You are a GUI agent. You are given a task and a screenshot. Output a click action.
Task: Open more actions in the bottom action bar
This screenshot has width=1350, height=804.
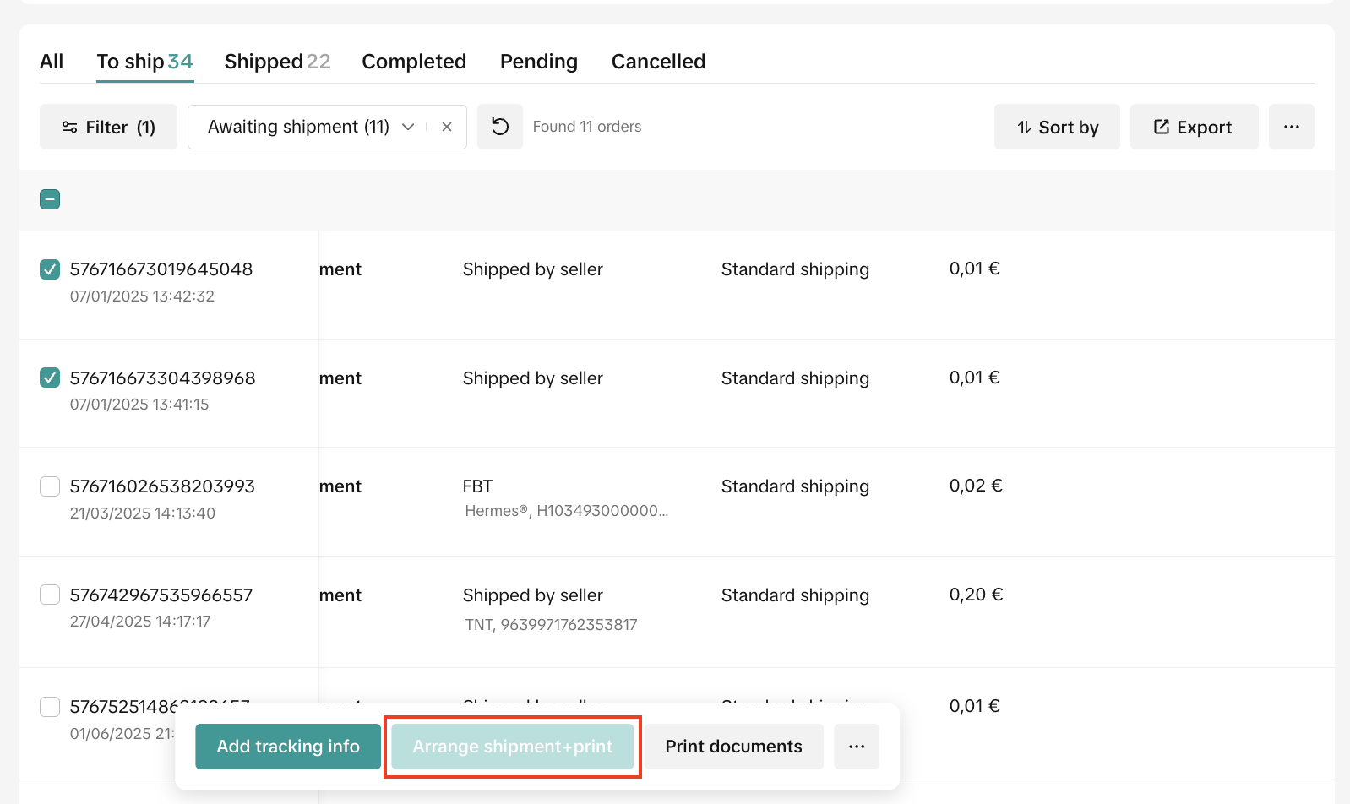[x=857, y=747]
